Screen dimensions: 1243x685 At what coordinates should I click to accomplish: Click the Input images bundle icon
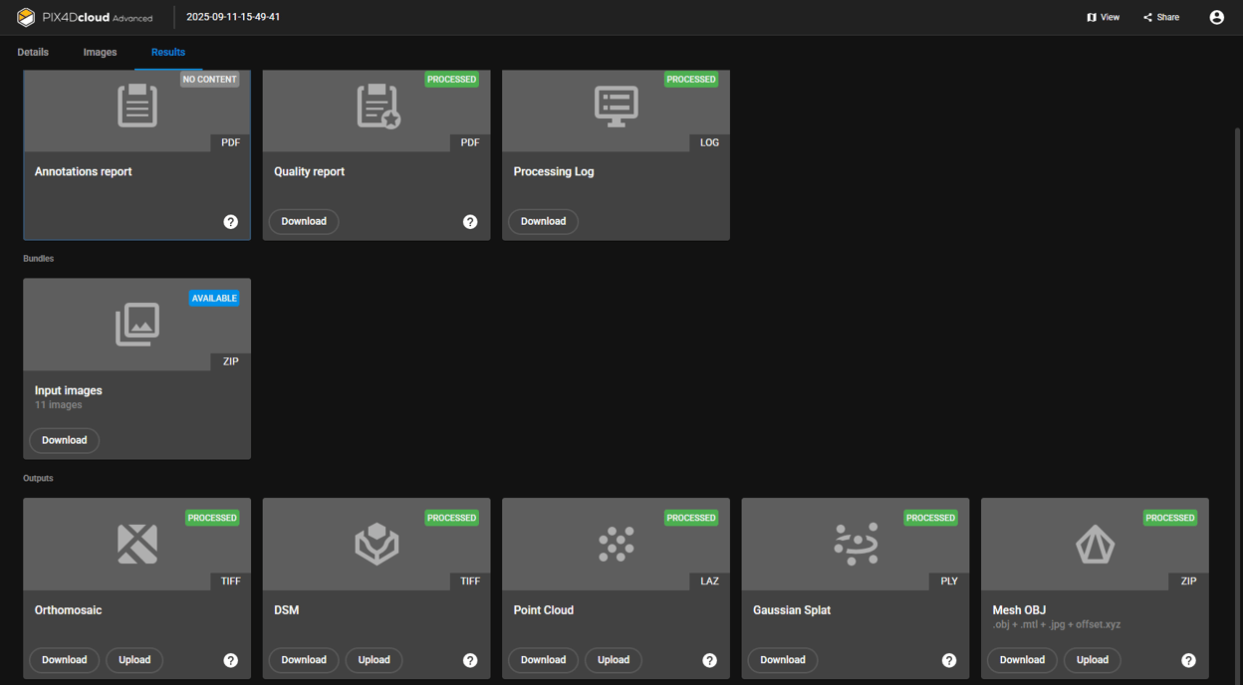135,324
